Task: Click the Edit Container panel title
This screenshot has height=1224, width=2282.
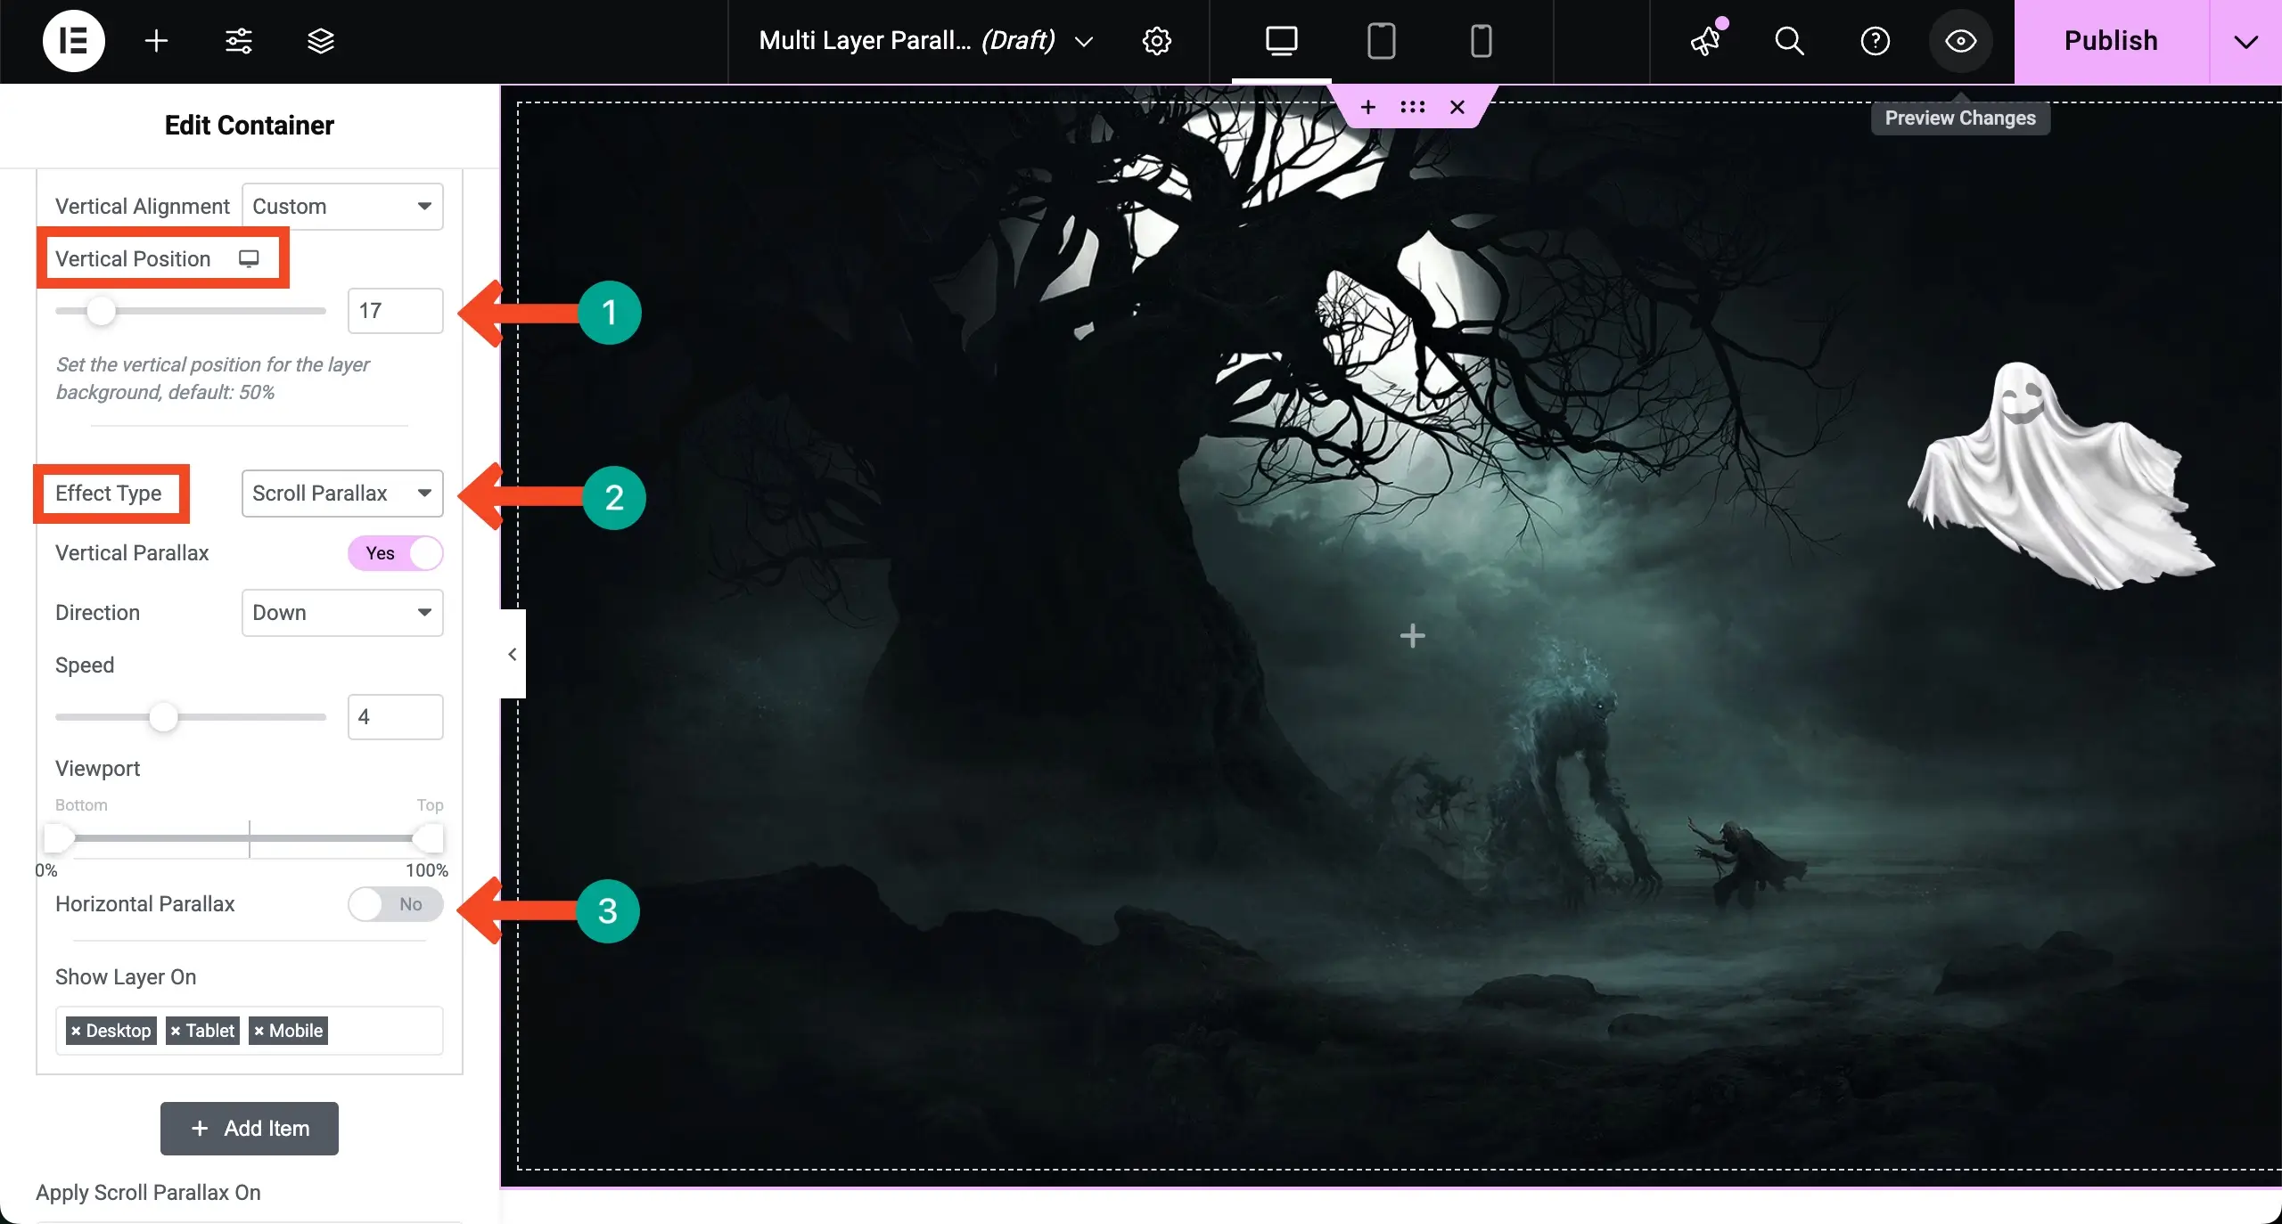Action: coord(250,126)
